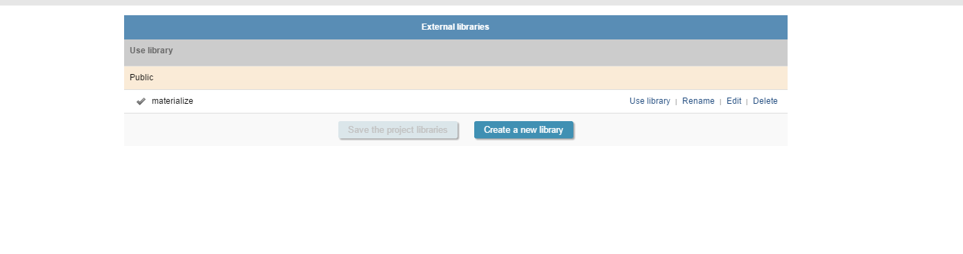
Task: Create a new library
Action: [x=523, y=129]
